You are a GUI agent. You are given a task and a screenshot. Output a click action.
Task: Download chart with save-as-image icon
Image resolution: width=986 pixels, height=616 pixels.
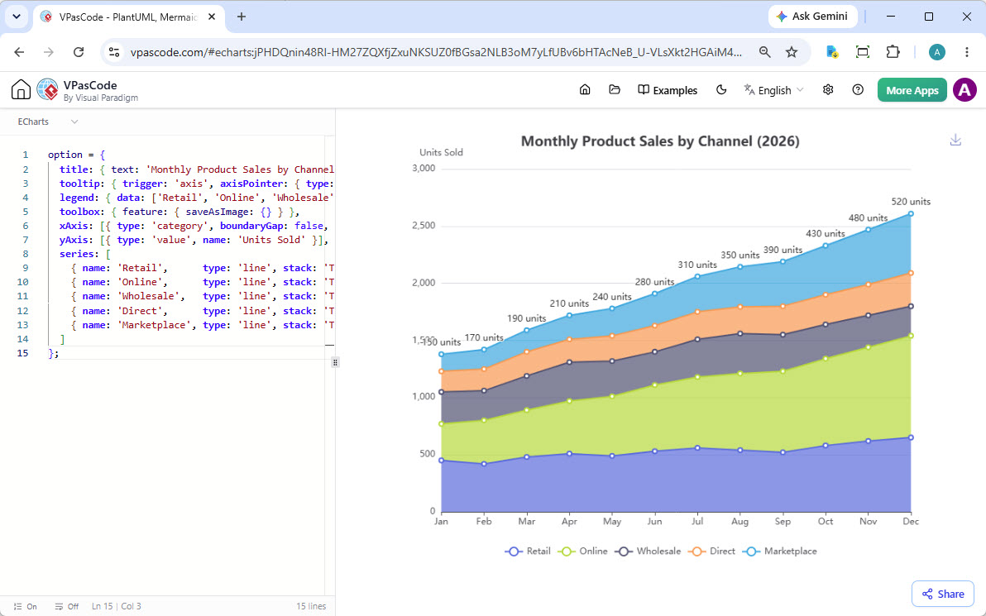955,140
